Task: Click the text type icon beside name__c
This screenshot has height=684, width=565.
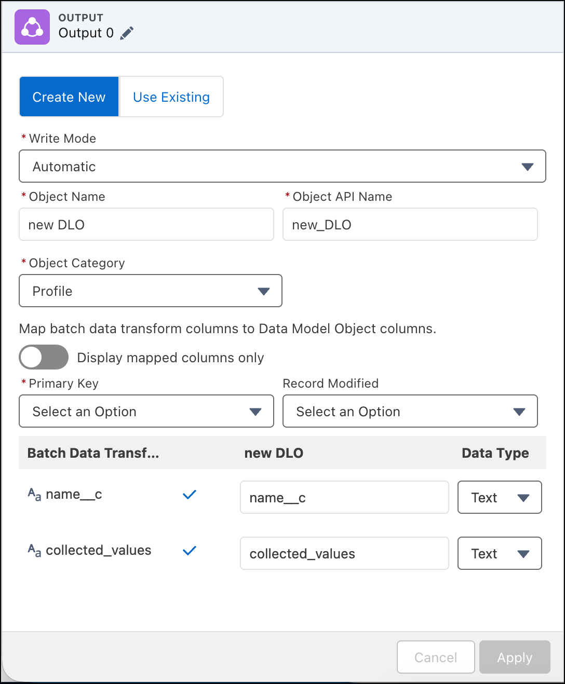Action: (x=34, y=494)
